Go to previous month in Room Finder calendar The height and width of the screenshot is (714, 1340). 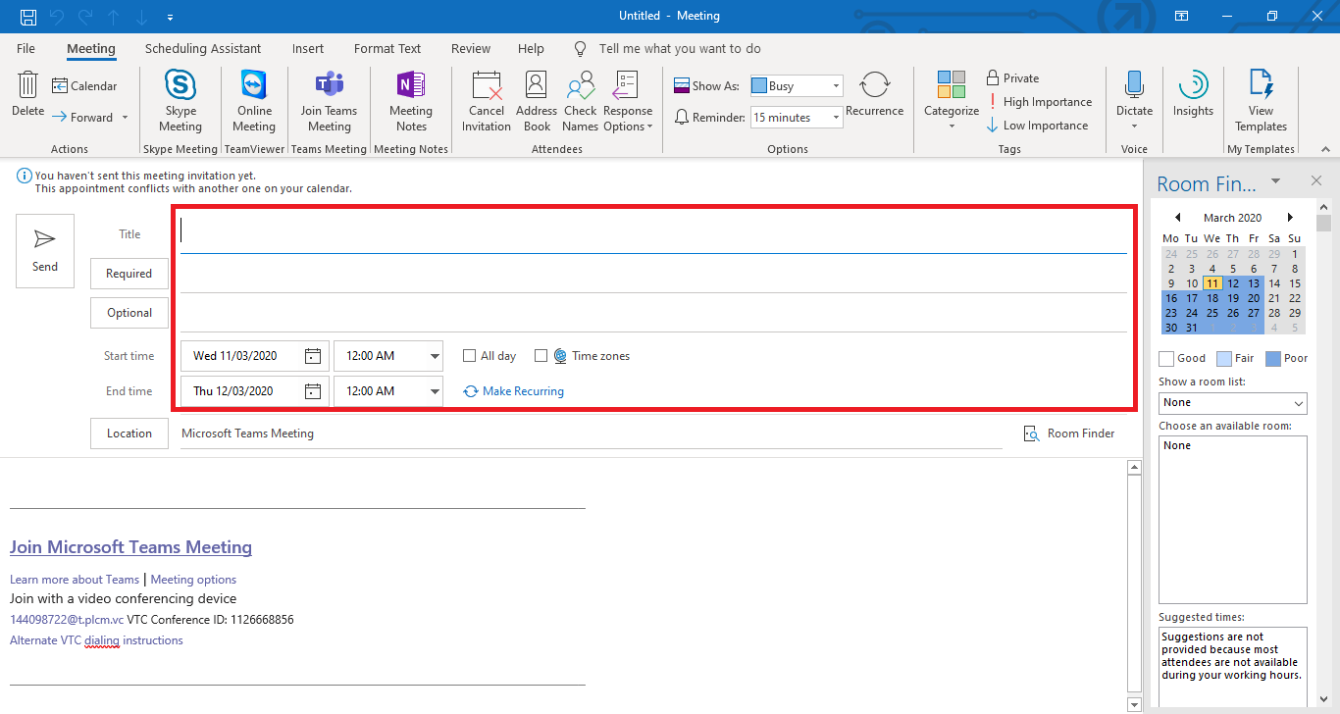(x=1177, y=218)
